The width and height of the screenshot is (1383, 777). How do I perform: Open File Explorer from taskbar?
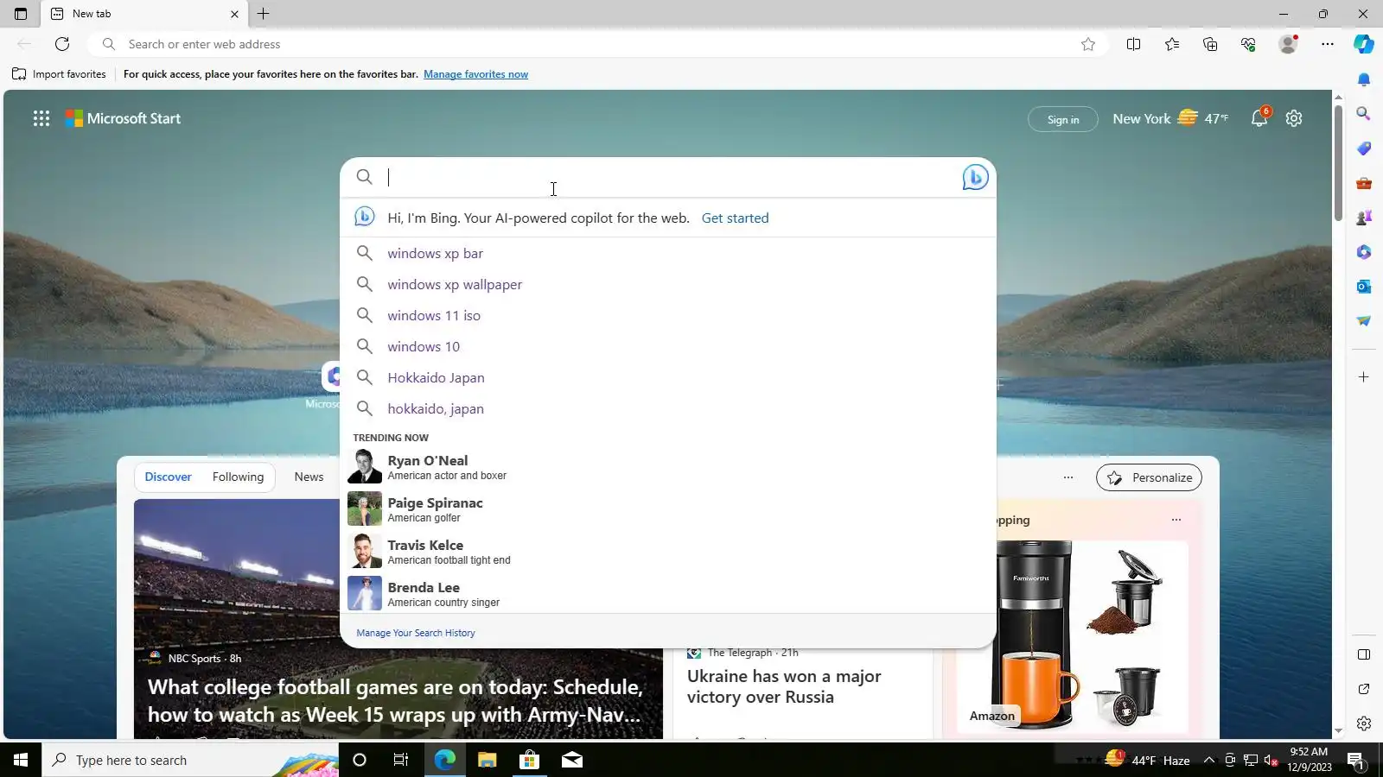pos(487,760)
